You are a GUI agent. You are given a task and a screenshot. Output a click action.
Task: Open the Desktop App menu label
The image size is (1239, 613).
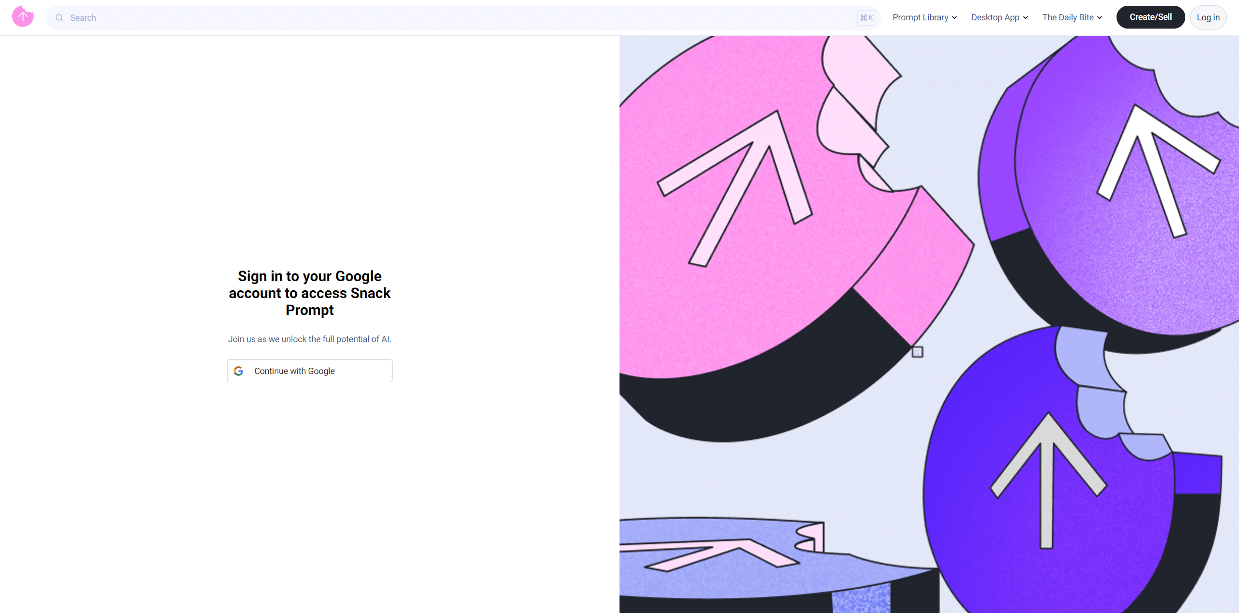pos(995,17)
